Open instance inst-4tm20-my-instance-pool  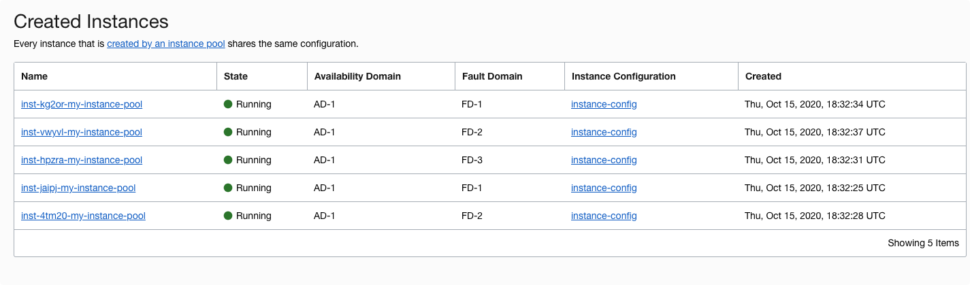(83, 216)
